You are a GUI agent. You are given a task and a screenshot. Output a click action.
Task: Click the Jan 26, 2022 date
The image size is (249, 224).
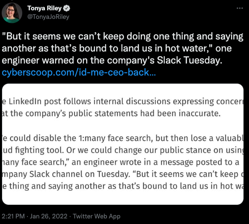click(x=49, y=216)
